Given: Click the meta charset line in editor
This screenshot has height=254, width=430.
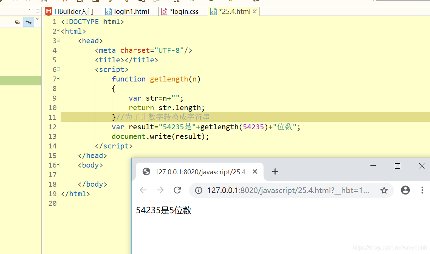Looking at the screenshot, I should click(144, 50).
